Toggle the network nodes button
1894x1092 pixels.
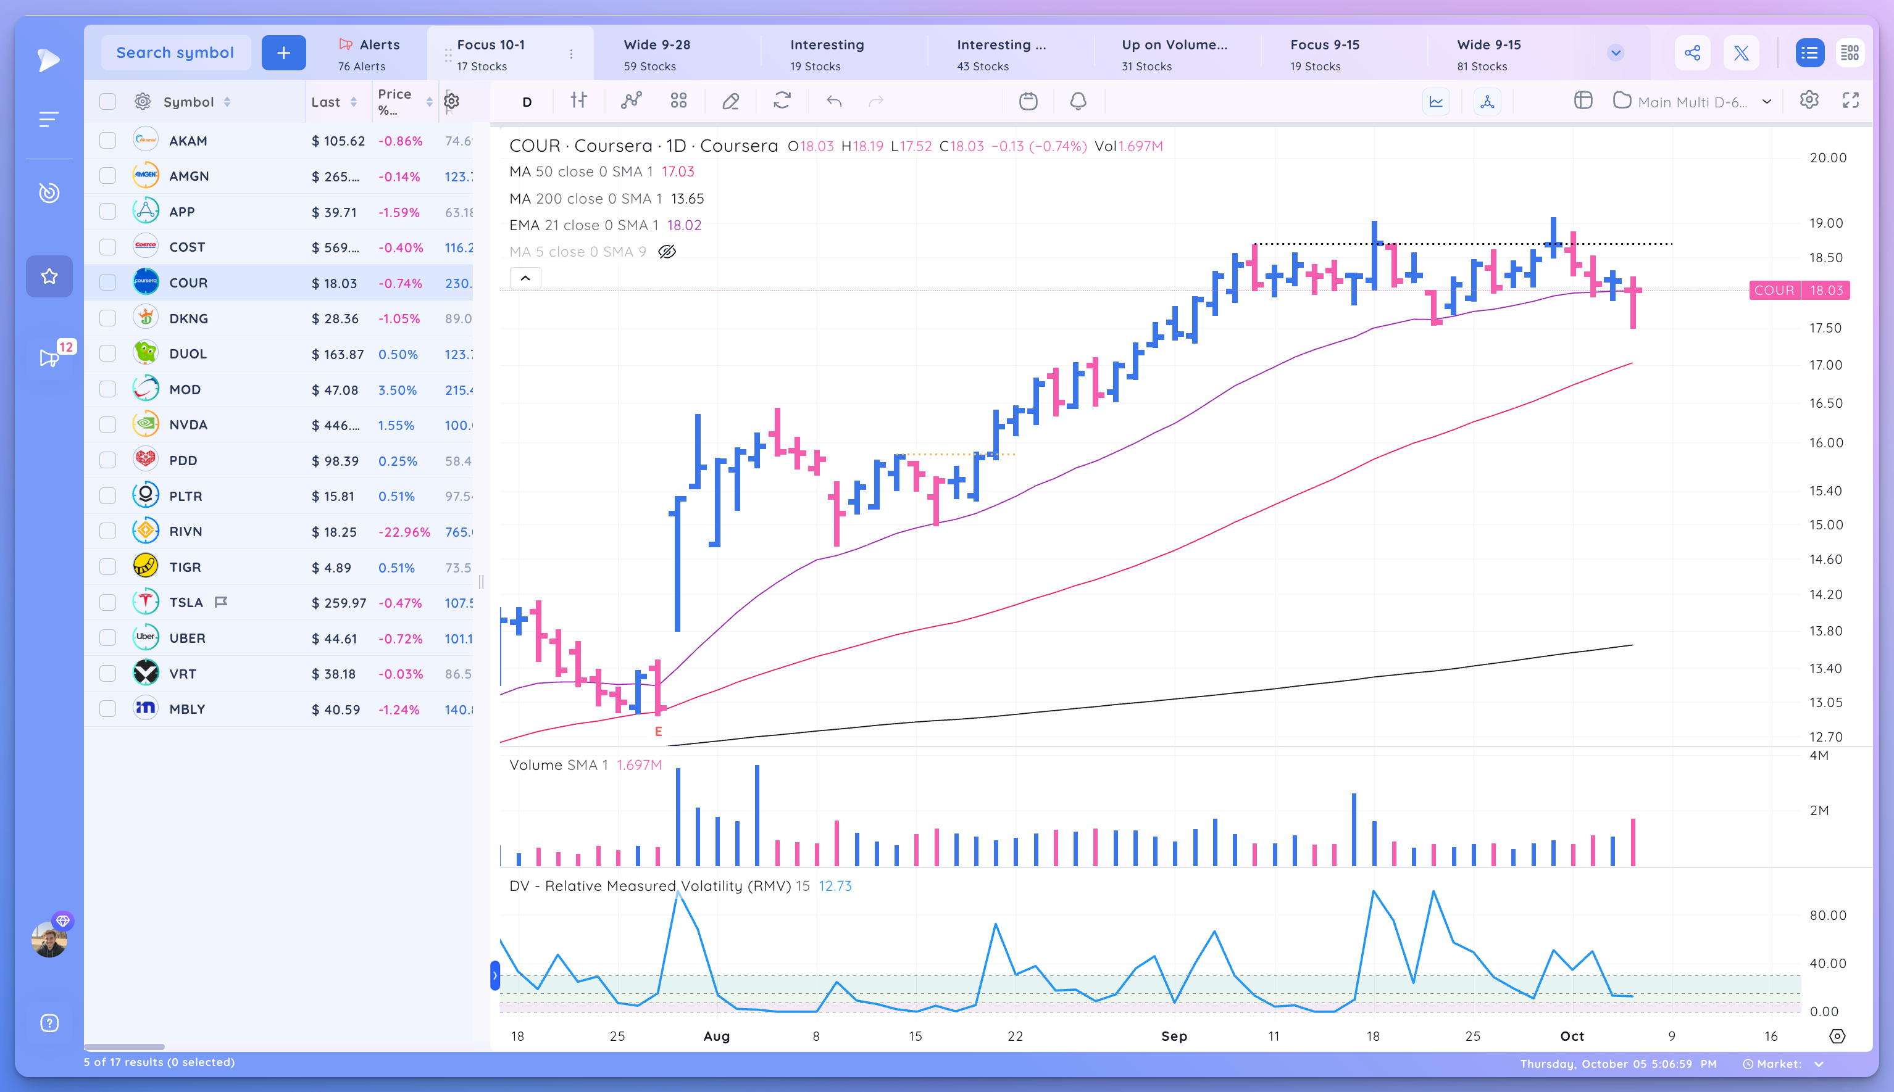click(1487, 101)
